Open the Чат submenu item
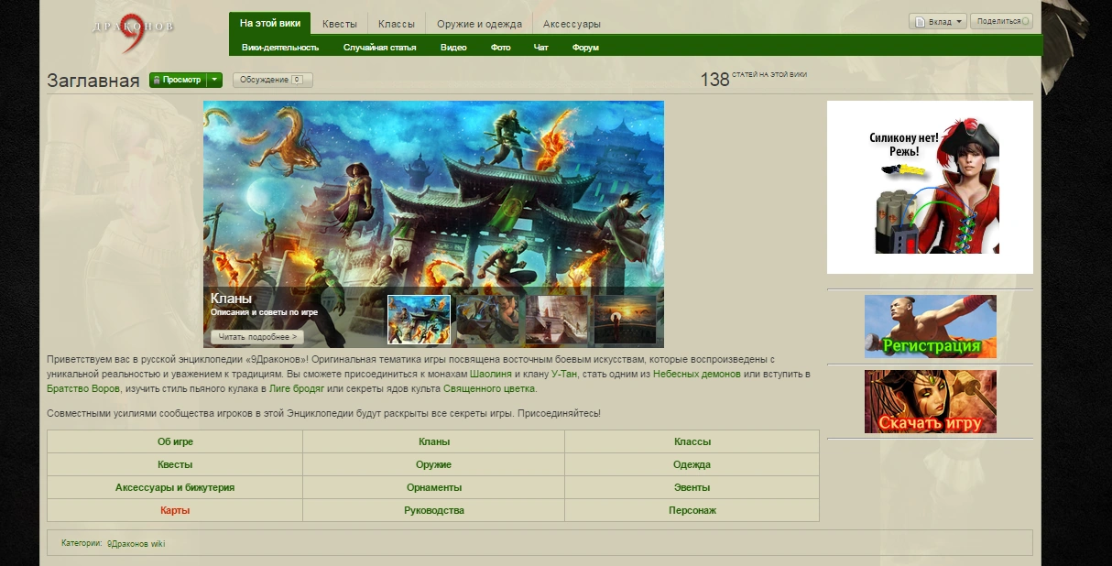 [x=540, y=47]
